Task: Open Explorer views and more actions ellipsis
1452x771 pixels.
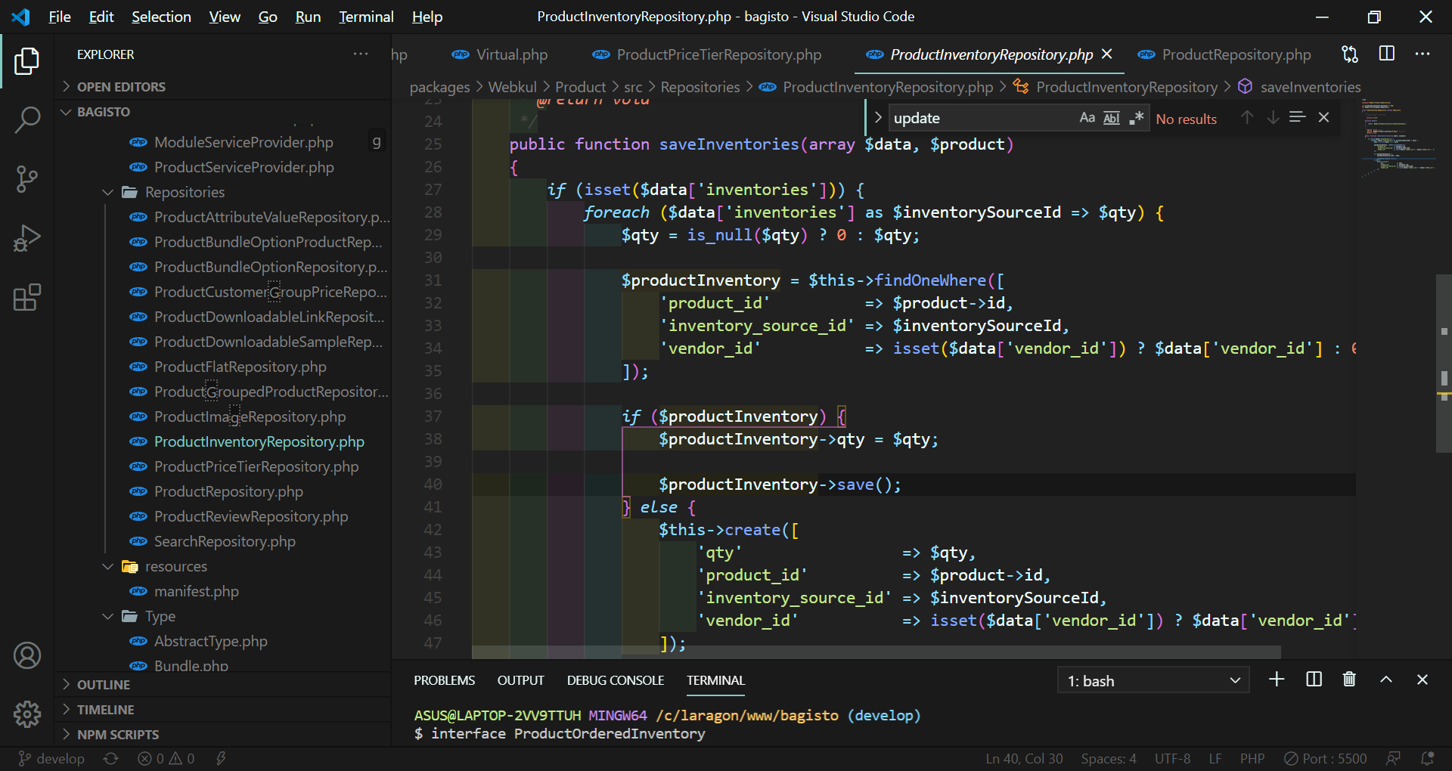Action: (x=361, y=54)
